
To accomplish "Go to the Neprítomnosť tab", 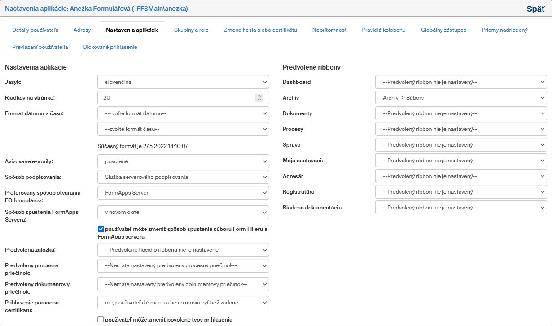I will (x=329, y=30).
